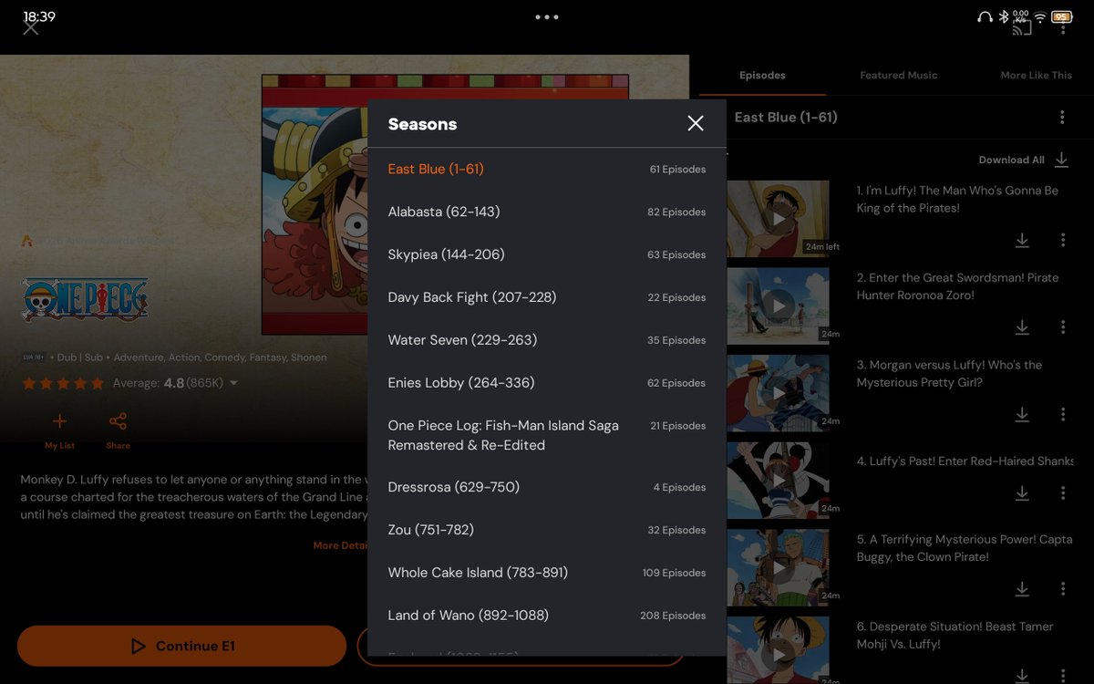Open the top-right overflow menu
1094x684 pixels.
click(x=1063, y=27)
